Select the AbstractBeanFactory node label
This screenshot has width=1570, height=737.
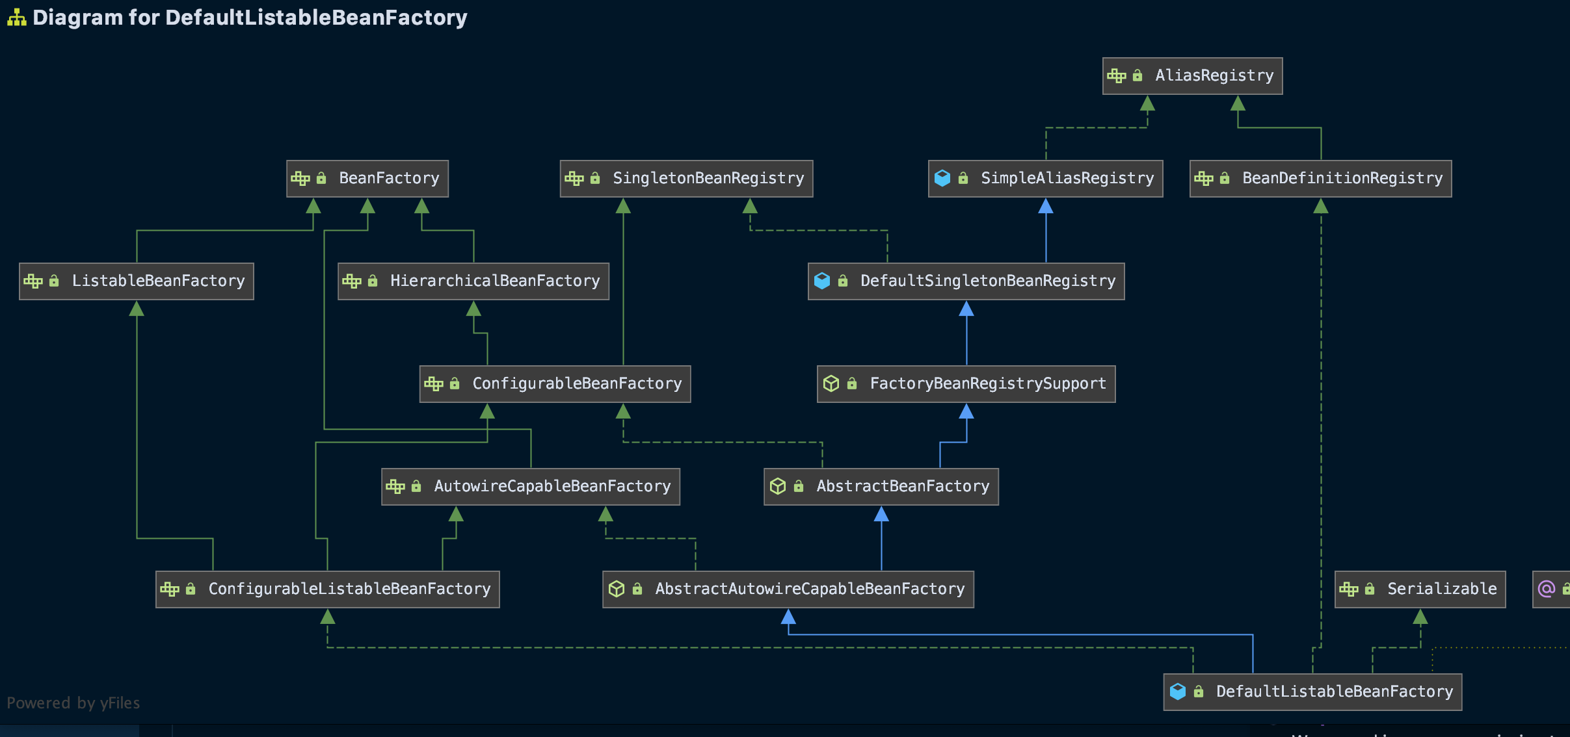point(903,486)
